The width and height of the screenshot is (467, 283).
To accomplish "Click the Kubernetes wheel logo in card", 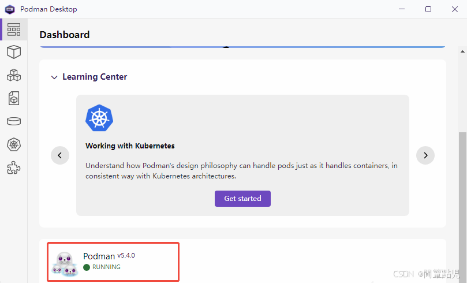I will click(x=99, y=118).
